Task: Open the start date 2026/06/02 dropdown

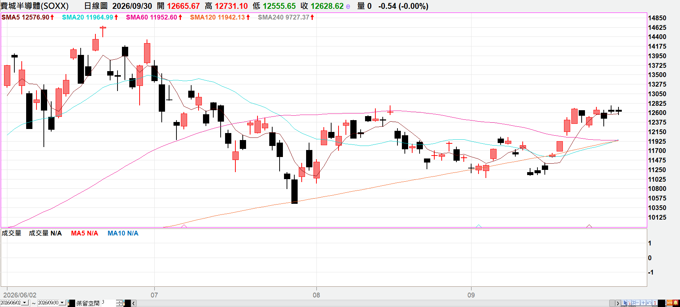Action: click(24, 303)
